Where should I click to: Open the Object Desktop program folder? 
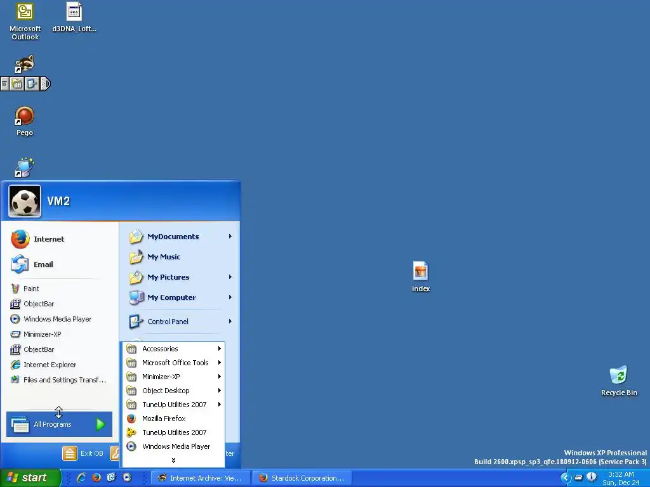[174, 391]
